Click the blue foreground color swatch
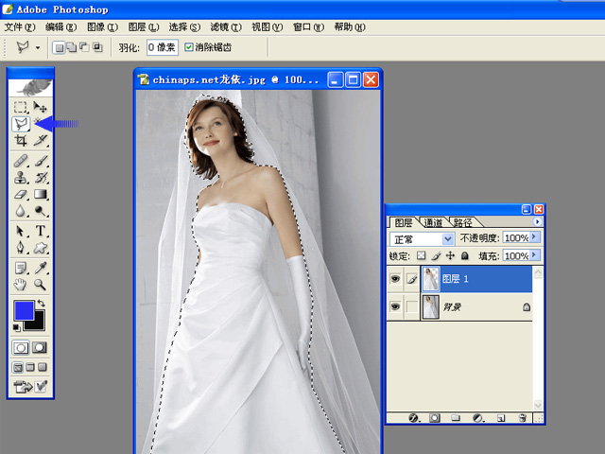The image size is (605, 454). point(24,310)
